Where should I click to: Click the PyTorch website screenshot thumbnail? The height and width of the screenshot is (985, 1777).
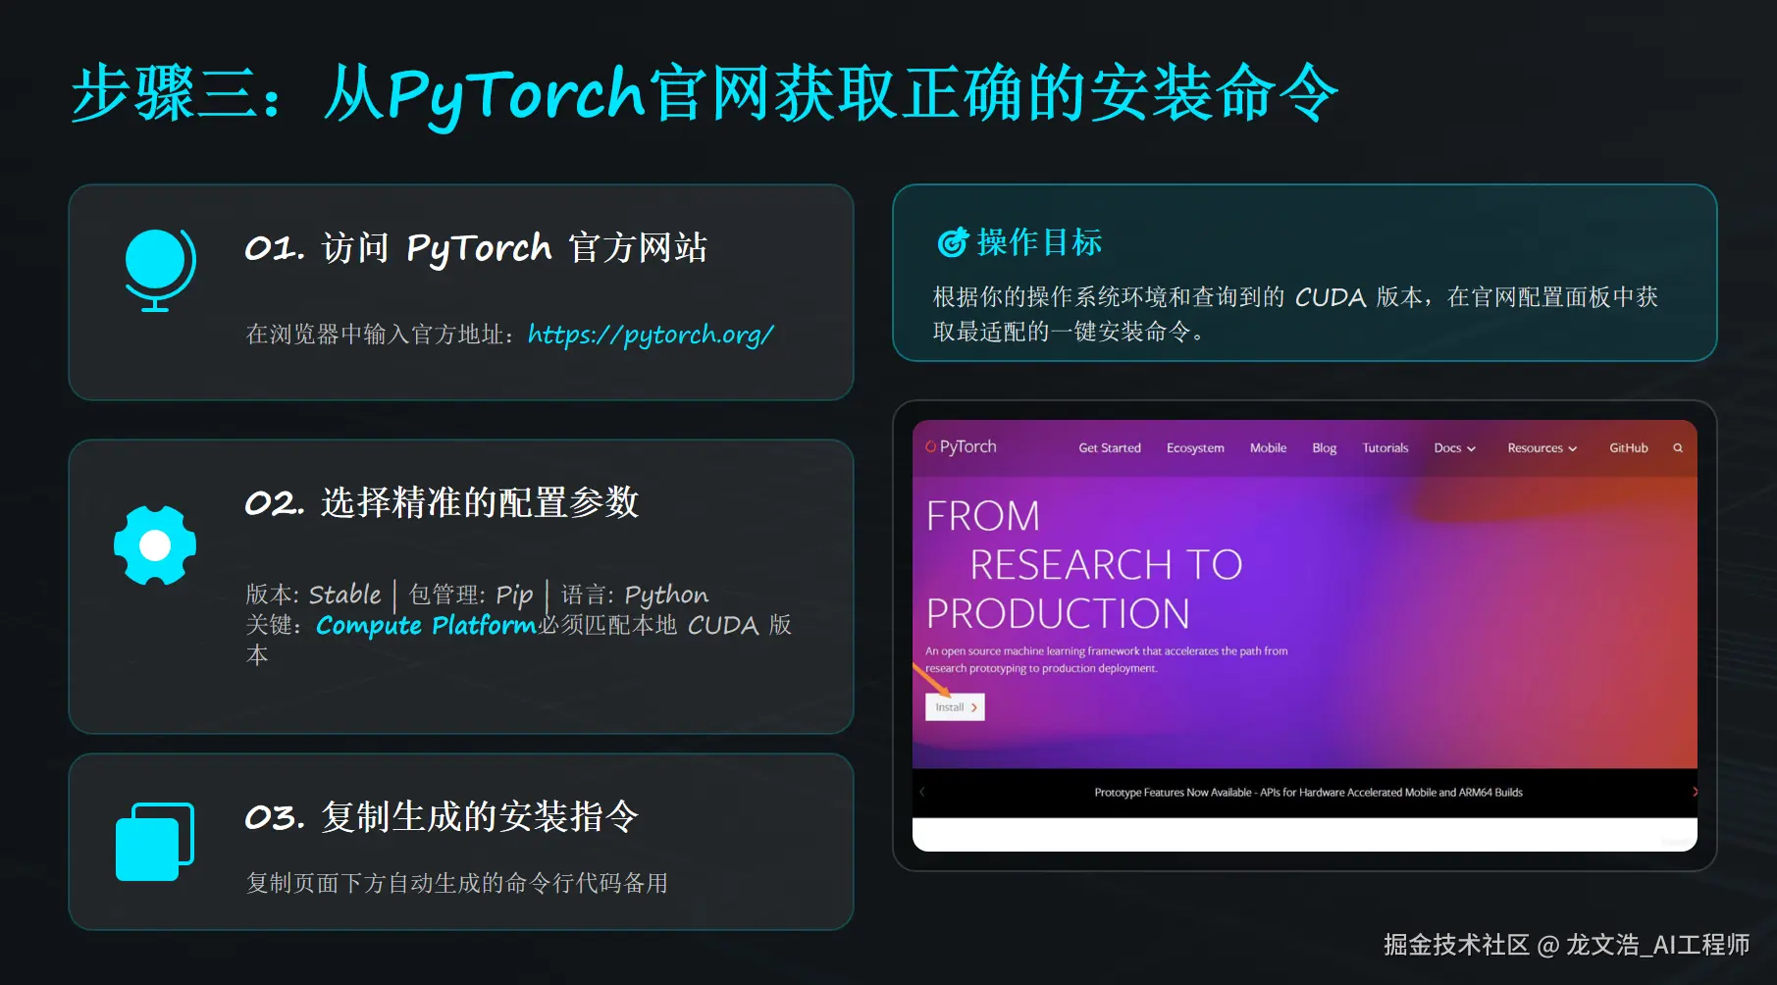click(1305, 636)
